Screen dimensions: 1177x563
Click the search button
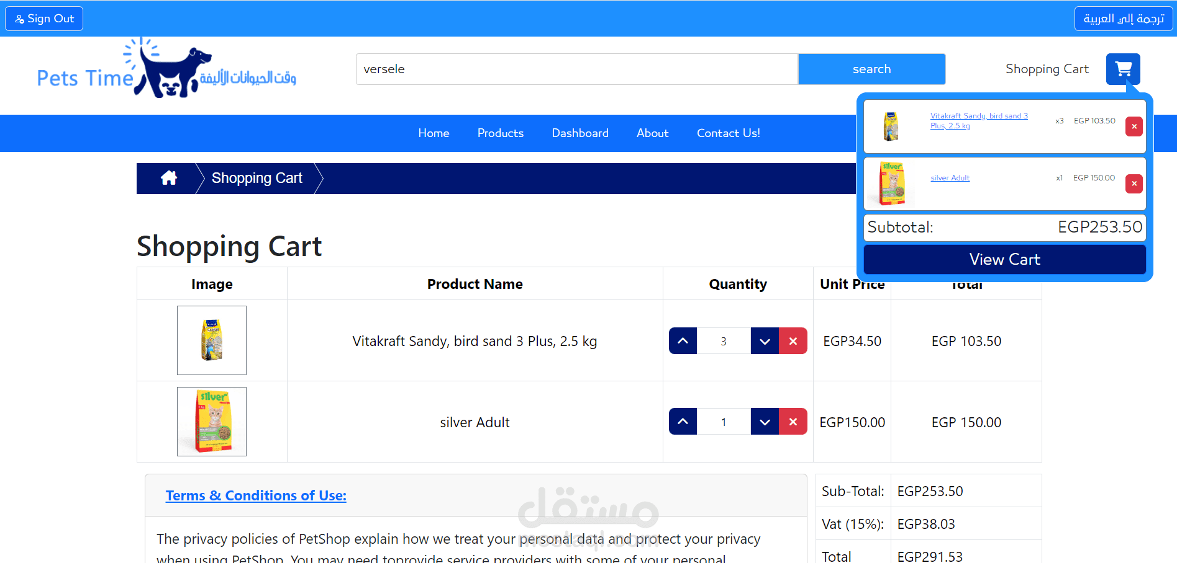871,69
